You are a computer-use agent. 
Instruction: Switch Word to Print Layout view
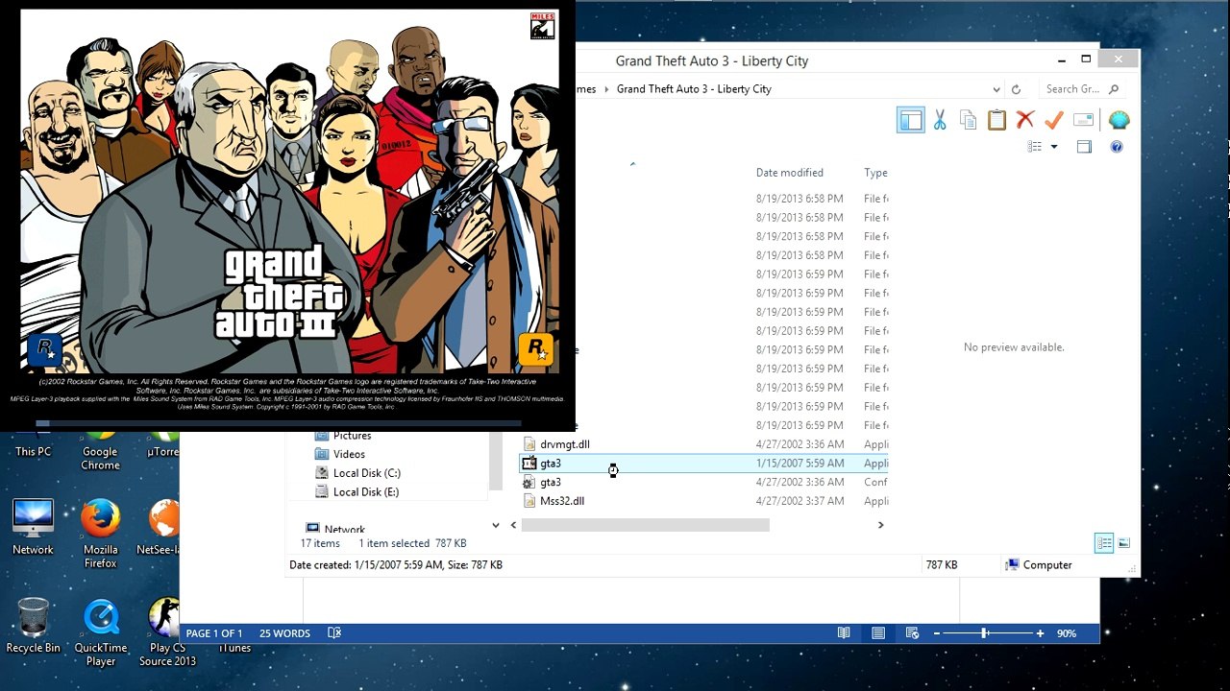point(878,633)
